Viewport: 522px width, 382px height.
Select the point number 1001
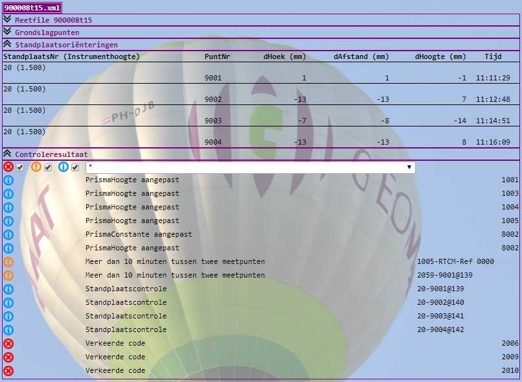coord(510,180)
